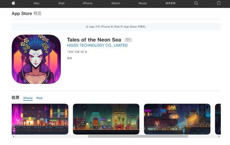The width and height of the screenshot is (230, 145).
Task: Open the Mac menu item
Action: [37, 3]
